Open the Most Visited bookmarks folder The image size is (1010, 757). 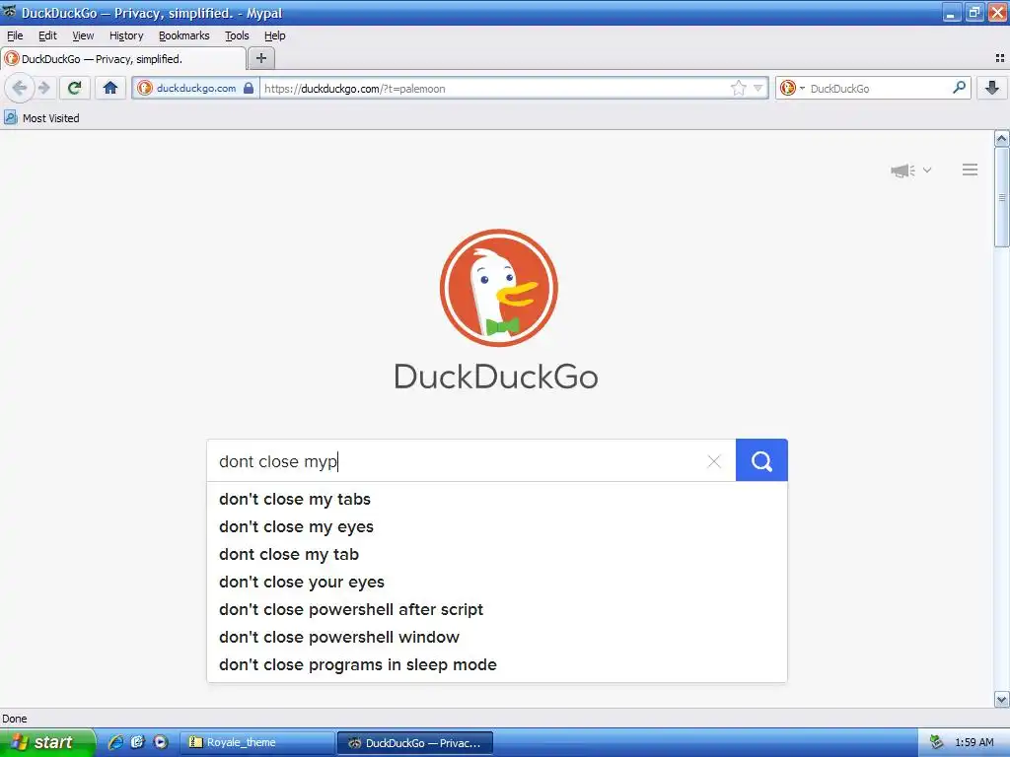click(x=41, y=118)
